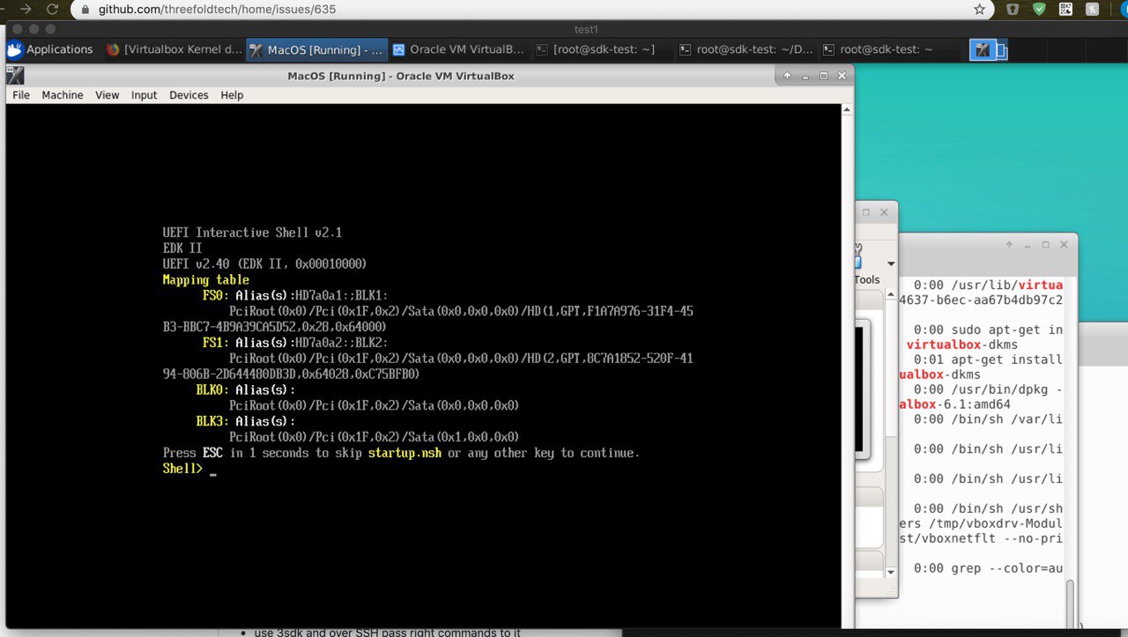The width and height of the screenshot is (1128, 637).
Task: Open the Help menu of the VM window
Action: pyautogui.click(x=232, y=94)
